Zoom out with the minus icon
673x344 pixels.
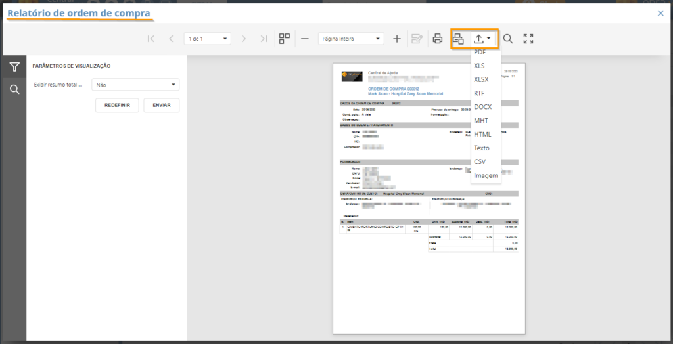coord(305,39)
